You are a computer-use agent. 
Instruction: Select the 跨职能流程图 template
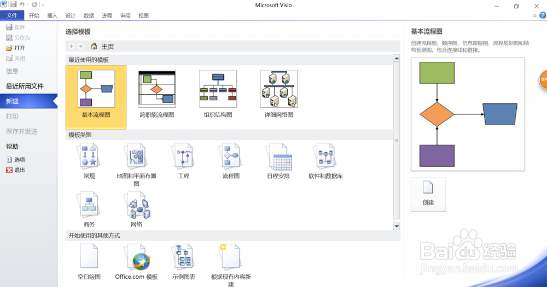pos(157,94)
